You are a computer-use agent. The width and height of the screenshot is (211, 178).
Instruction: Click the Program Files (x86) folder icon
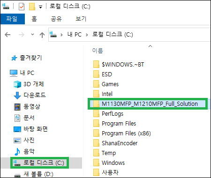(x=96, y=133)
